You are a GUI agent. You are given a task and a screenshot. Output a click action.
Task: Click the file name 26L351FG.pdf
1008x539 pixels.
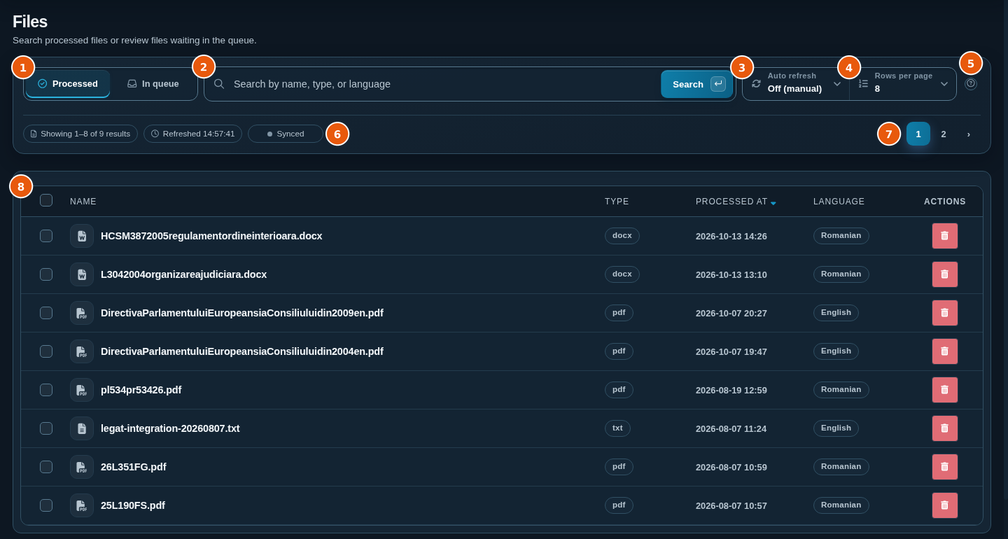coord(134,467)
